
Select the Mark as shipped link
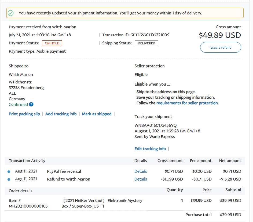point(97,114)
